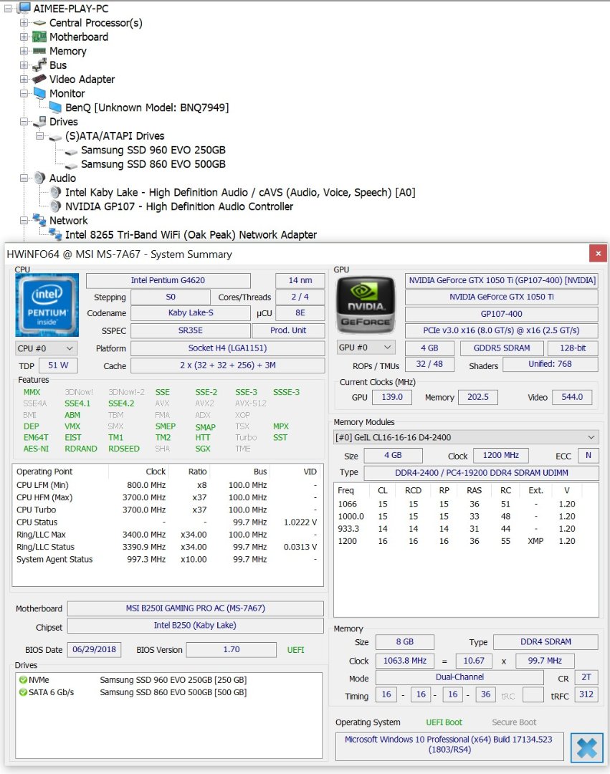The height and width of the screenshot is (774, 610).
Task: Click the Intel Kaby Lake audio device icon
Action: tap(56, 193)
